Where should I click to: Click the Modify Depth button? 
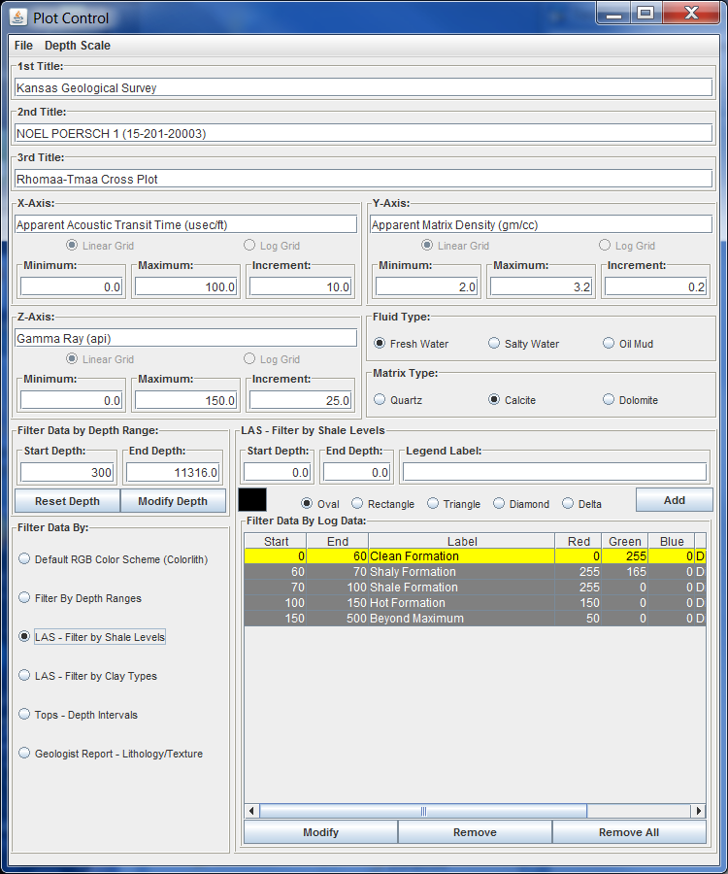[173, 500]
